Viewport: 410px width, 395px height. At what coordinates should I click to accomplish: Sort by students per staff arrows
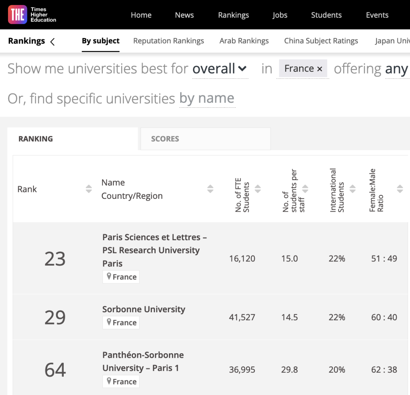(305, 189)
